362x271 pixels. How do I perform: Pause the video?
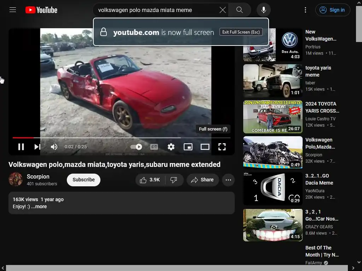coord(21,147)
